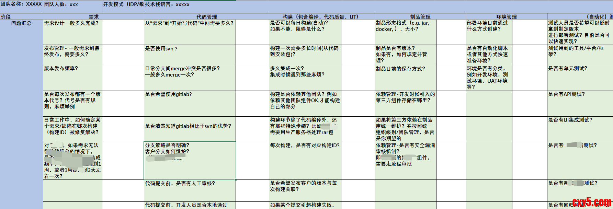Select the 问题汇总 stage cell
Image resolution: width=613 pixels, height=209 pixels.
(x=21, y=23)
